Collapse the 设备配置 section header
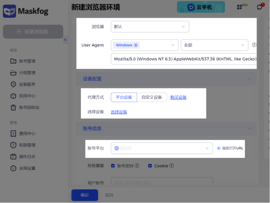 [249, 79]
